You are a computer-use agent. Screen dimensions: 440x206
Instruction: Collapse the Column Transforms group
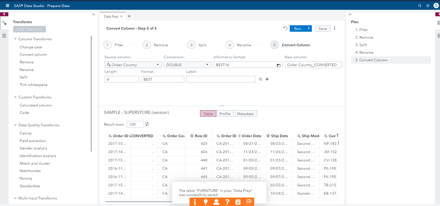[x=15, y=39]
